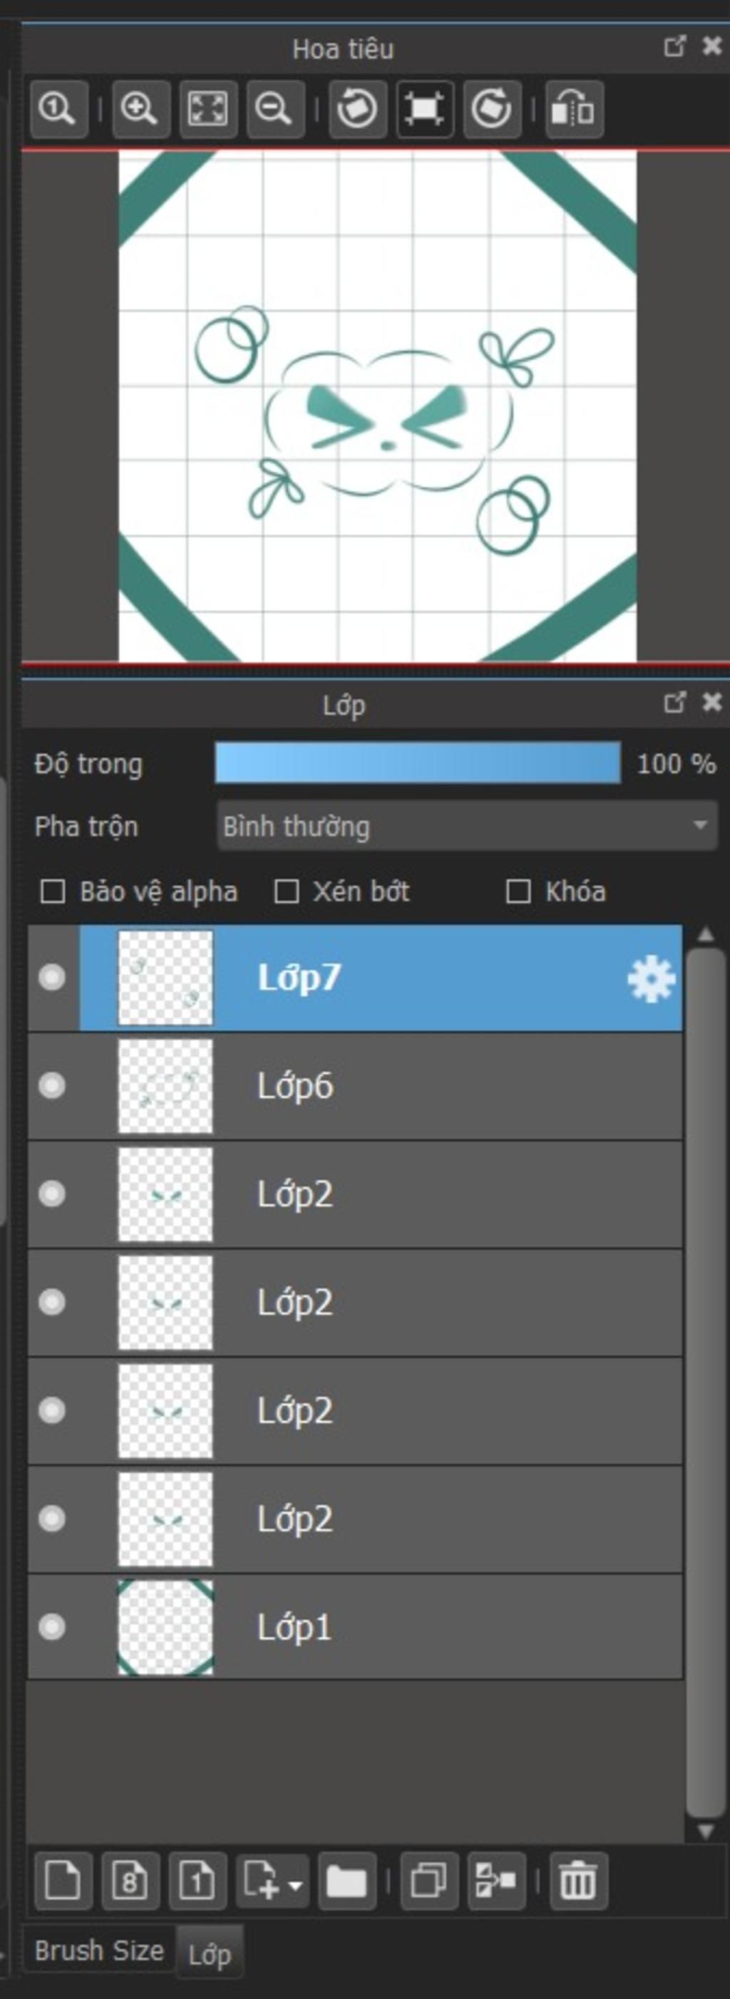This screenshot has height=1999, width=730.
Task: Rotate canvas view clockwise
Action: coord(493,108)
